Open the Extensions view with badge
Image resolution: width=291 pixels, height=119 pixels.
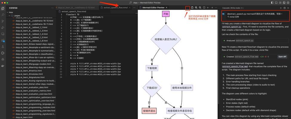[3, 40]
